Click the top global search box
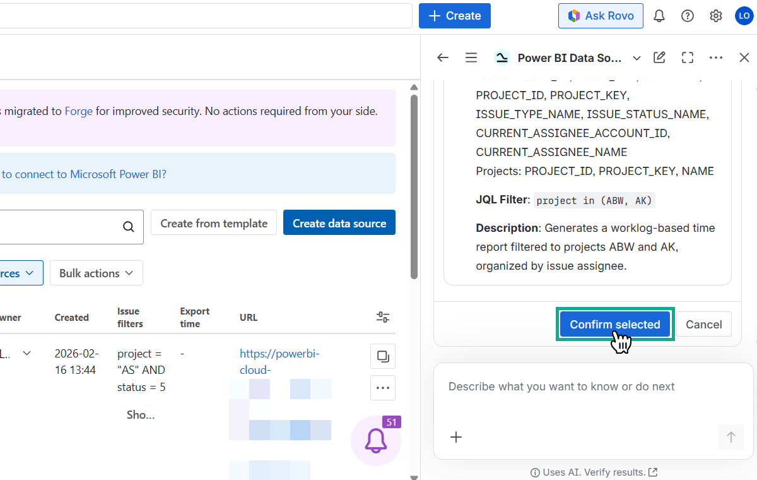 coord(206,16)
